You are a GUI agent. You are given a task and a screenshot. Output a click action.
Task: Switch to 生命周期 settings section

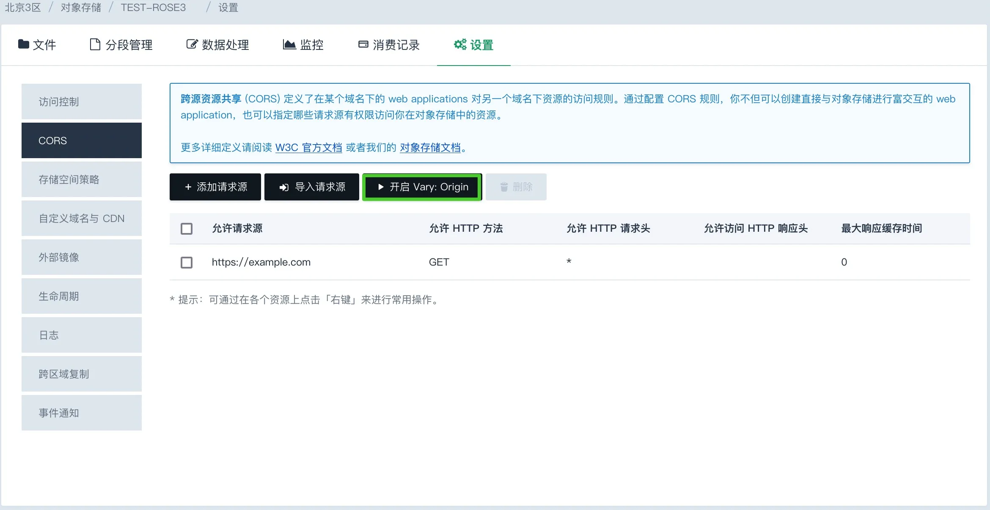[x=82, y=296]
